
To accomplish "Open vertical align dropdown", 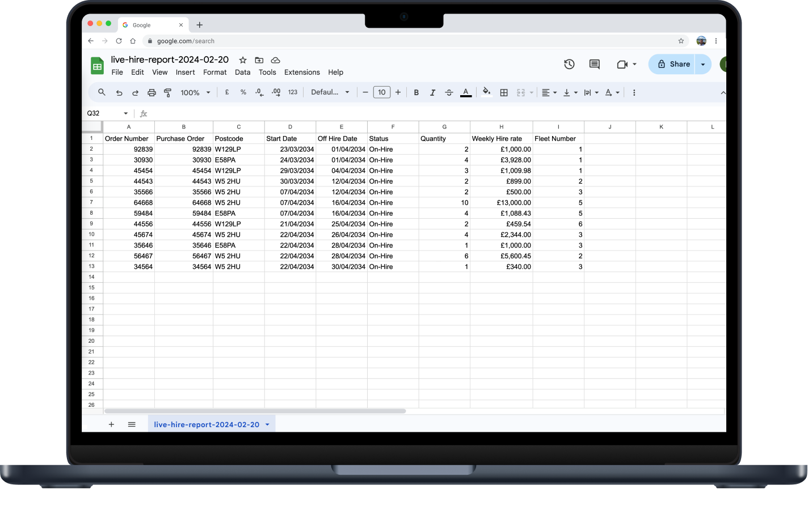I will point(570,92).
